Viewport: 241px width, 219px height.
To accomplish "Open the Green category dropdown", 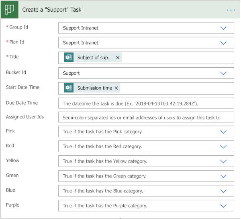I will click(x=223, y=176).
